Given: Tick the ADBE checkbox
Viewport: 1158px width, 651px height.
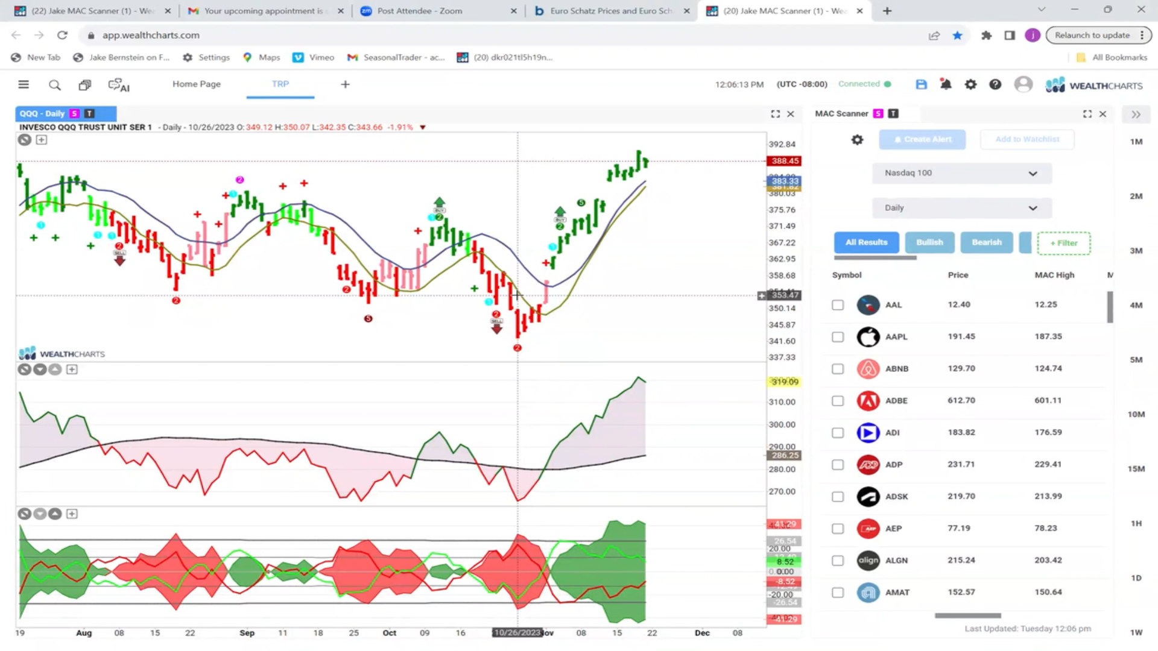Looking at the screenshot, I should click(838, 401).
